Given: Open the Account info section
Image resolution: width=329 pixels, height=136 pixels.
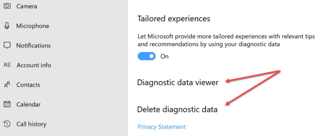Looking at the screenshot, I should (x=34, y=65).
